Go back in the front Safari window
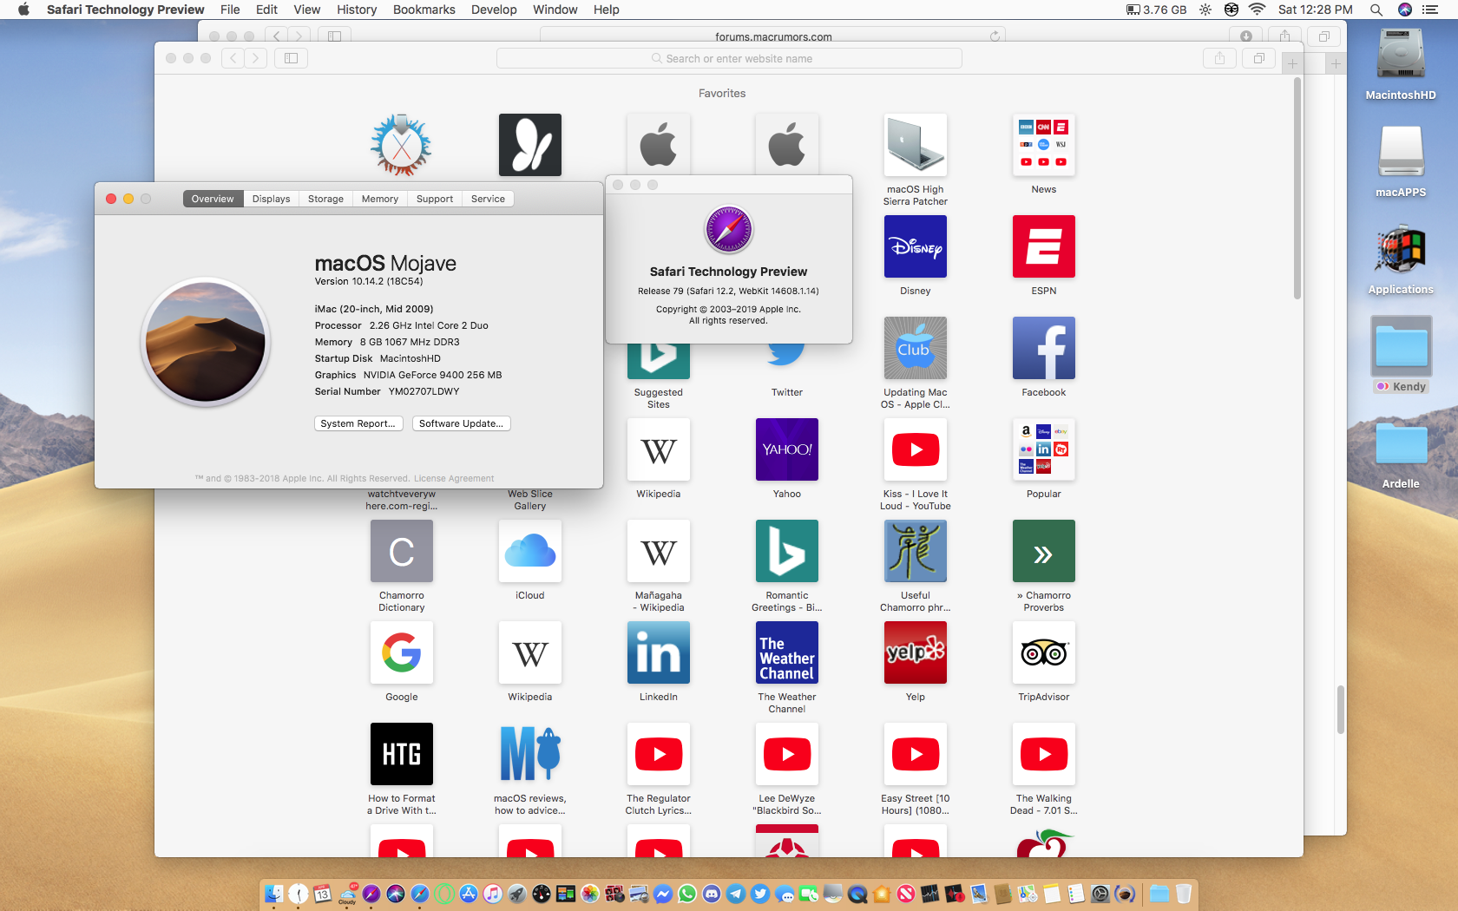1458x911 pixels. click(x=233, y=58)
